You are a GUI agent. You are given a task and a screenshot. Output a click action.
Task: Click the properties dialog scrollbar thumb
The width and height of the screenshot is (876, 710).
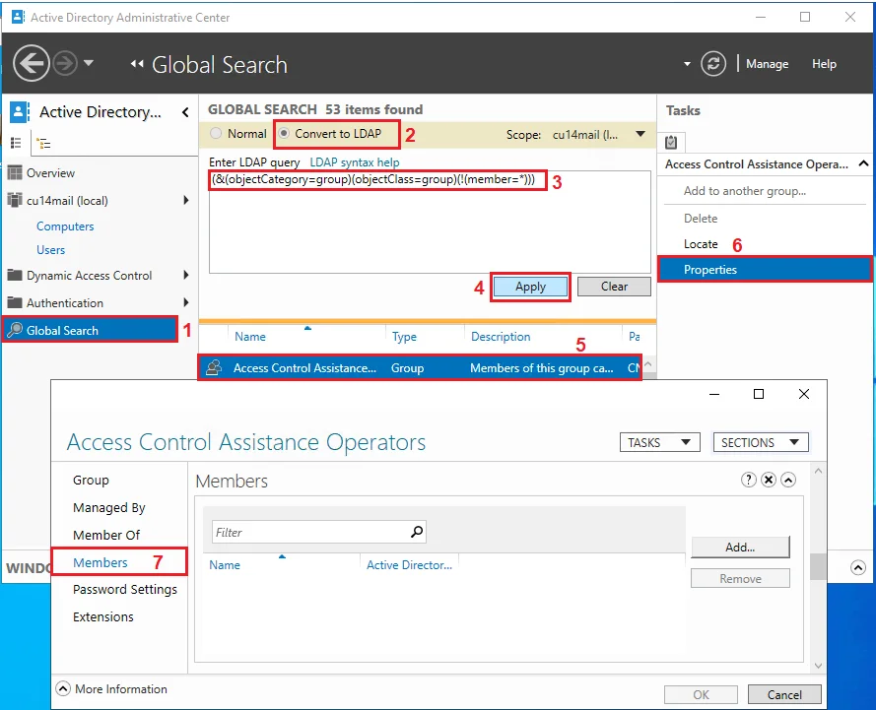(x=818, y=566)
